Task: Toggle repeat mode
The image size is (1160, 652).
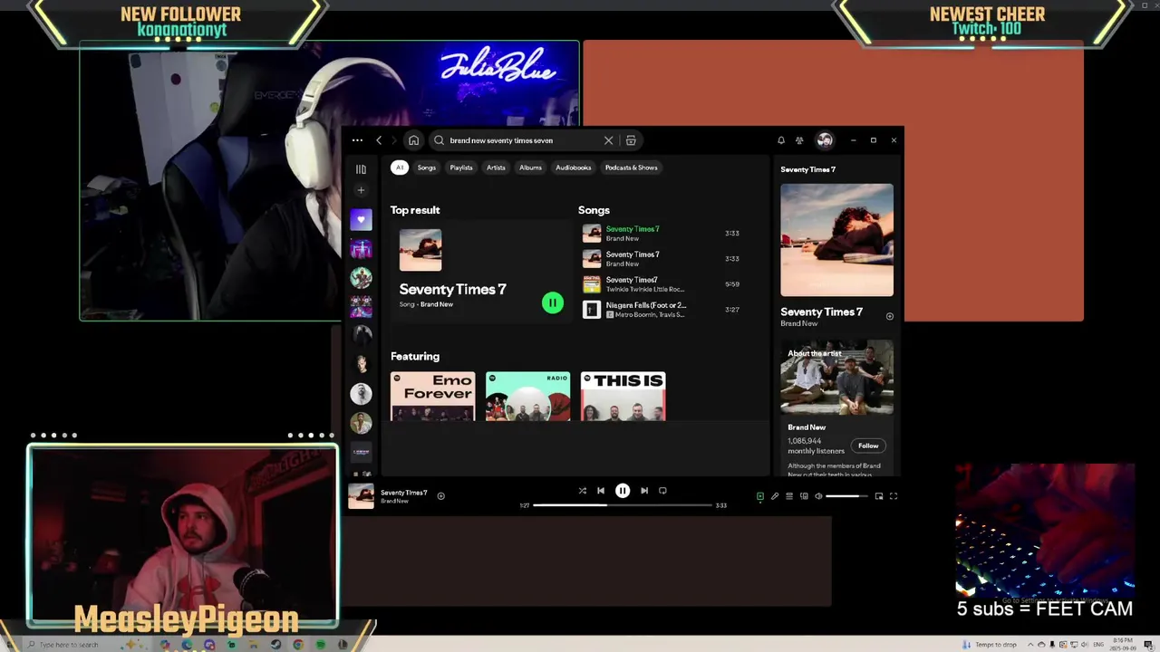Action: tap(662, 491)
